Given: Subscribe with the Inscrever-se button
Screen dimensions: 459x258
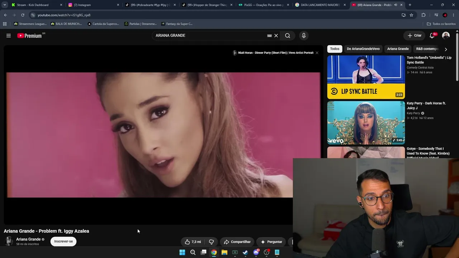Looking at the screenshot, I should [63, 241].
